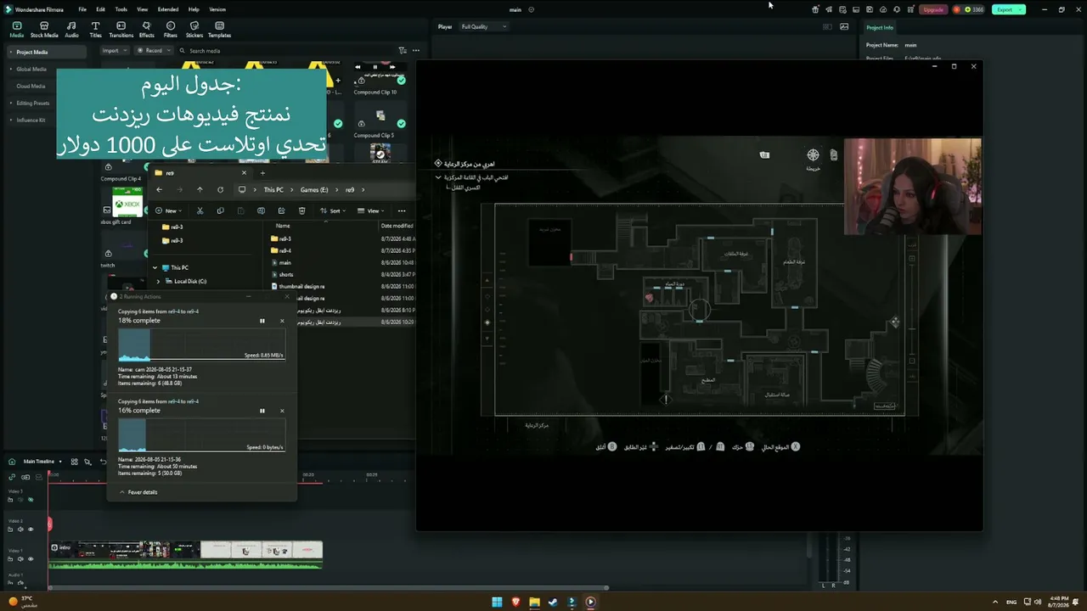1087x611 pixels.
Task: Open the Filters panel
Action: (171, 30)
